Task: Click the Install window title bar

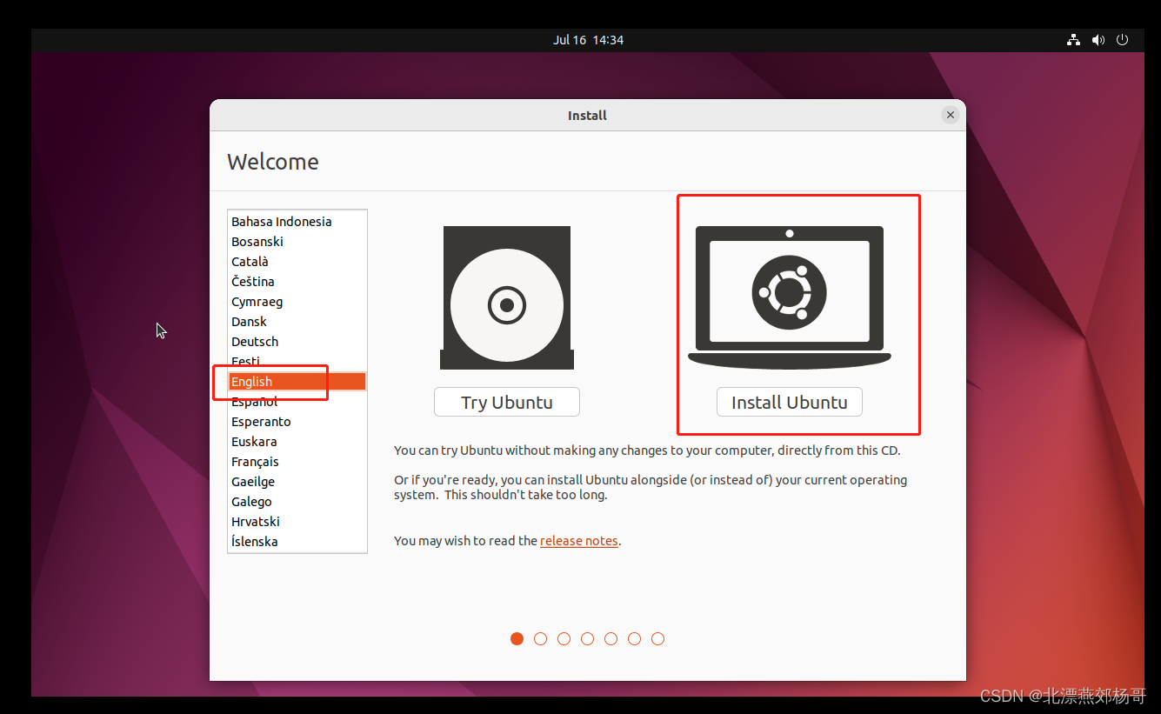Action: tap(587, 115)
